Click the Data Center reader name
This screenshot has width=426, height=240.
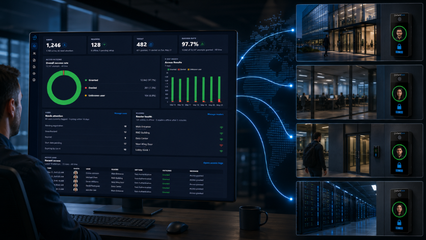point(142,139)
